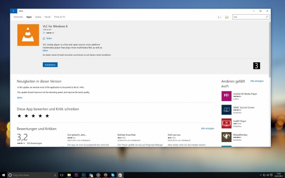Rate the app three stars

point(33,116)
